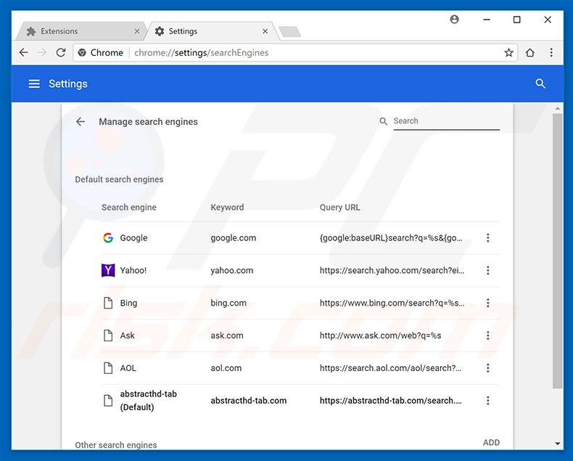Click the Search engine column header
This screenshot has width=573, height=461.
coord(128,208)
